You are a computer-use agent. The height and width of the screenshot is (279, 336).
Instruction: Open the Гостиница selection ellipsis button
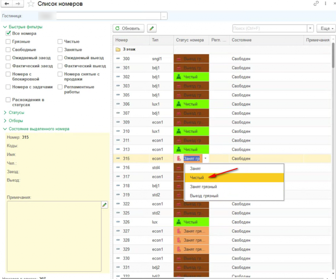click(164, 16)
